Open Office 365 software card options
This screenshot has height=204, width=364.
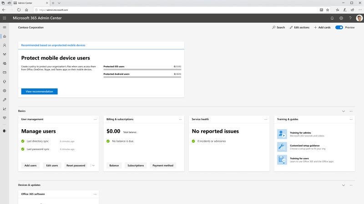pyautogui.click(x=95, y=194)
